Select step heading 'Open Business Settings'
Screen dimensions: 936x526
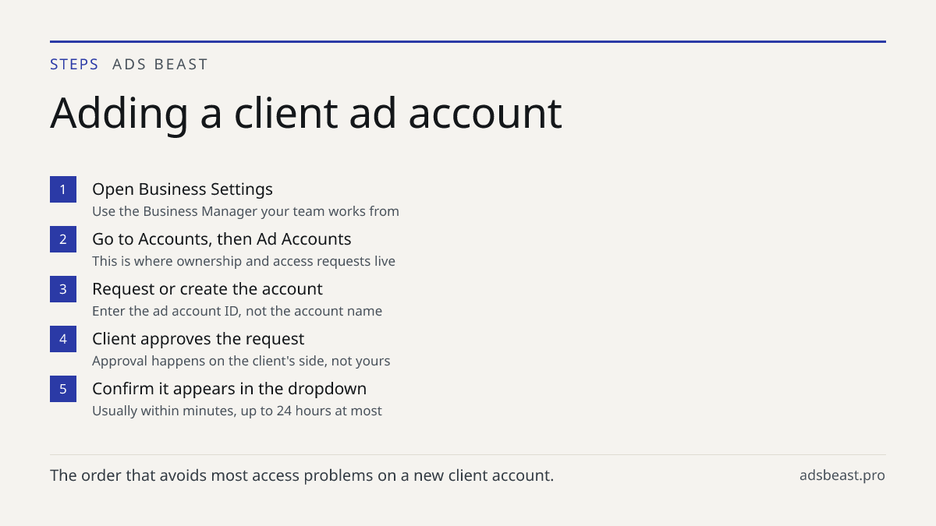click(183, 189)
